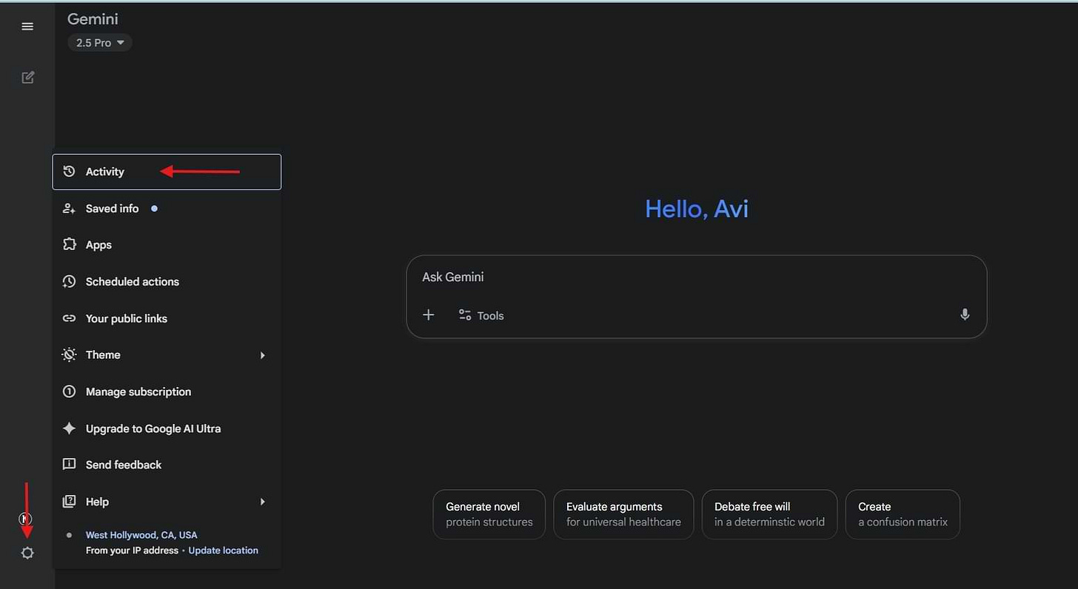The height and width of the screenshot is (589, 1078).
Task: Start a new chat with the compose icon
Action: [x=27, y=77]
